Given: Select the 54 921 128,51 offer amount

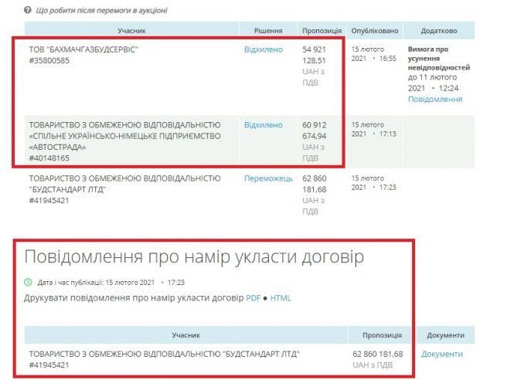Looking at the screenshot, I should 314,55.
